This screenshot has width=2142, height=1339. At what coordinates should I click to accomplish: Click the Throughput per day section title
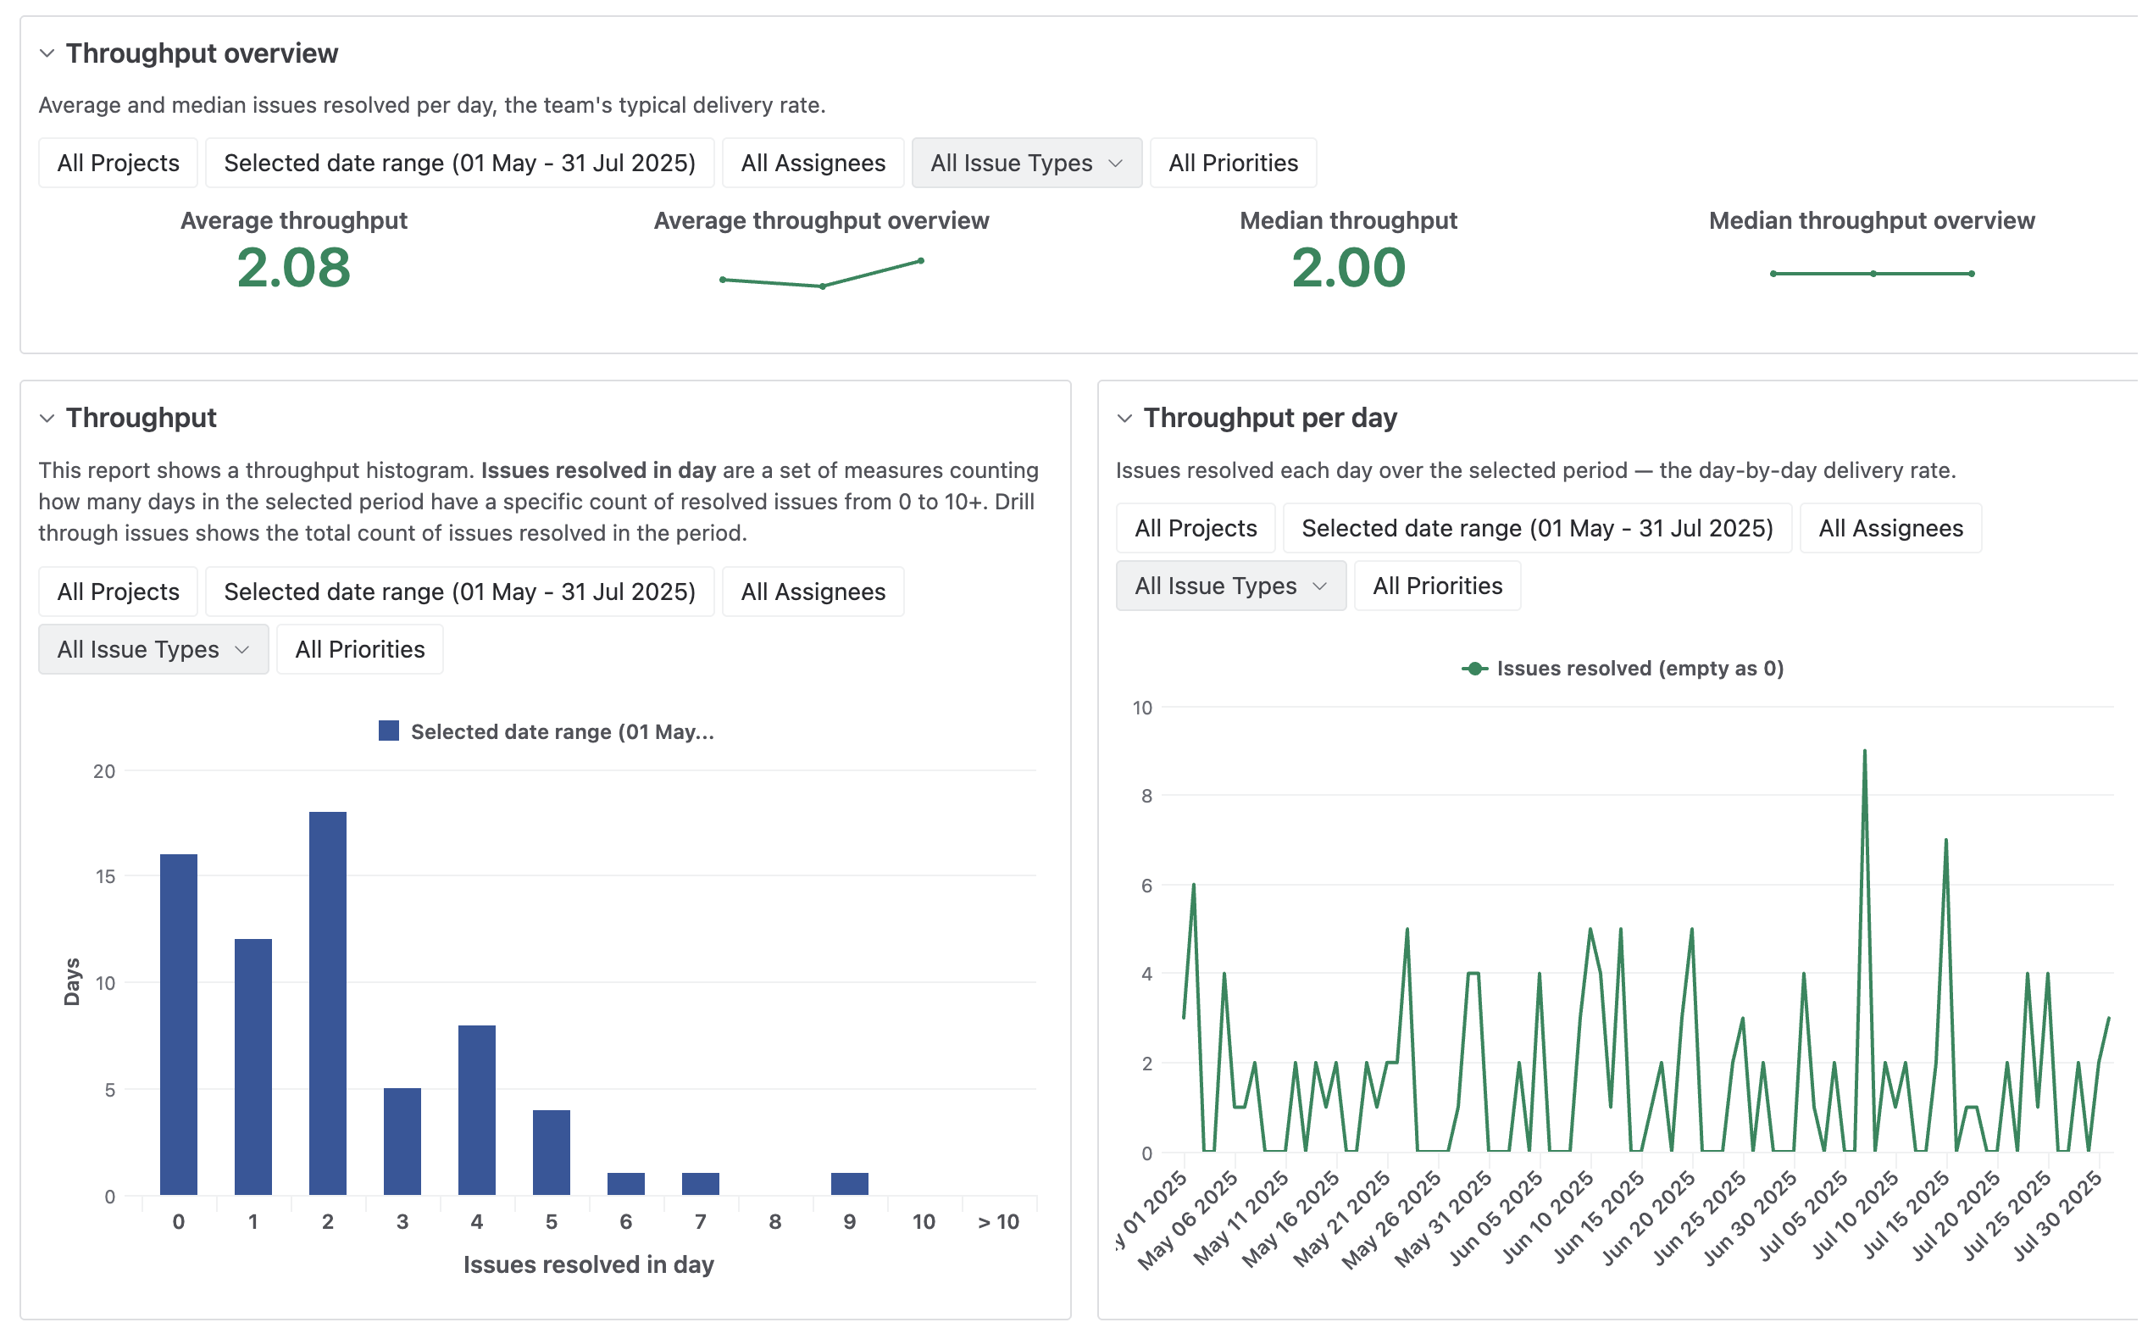coord(1270,418)
